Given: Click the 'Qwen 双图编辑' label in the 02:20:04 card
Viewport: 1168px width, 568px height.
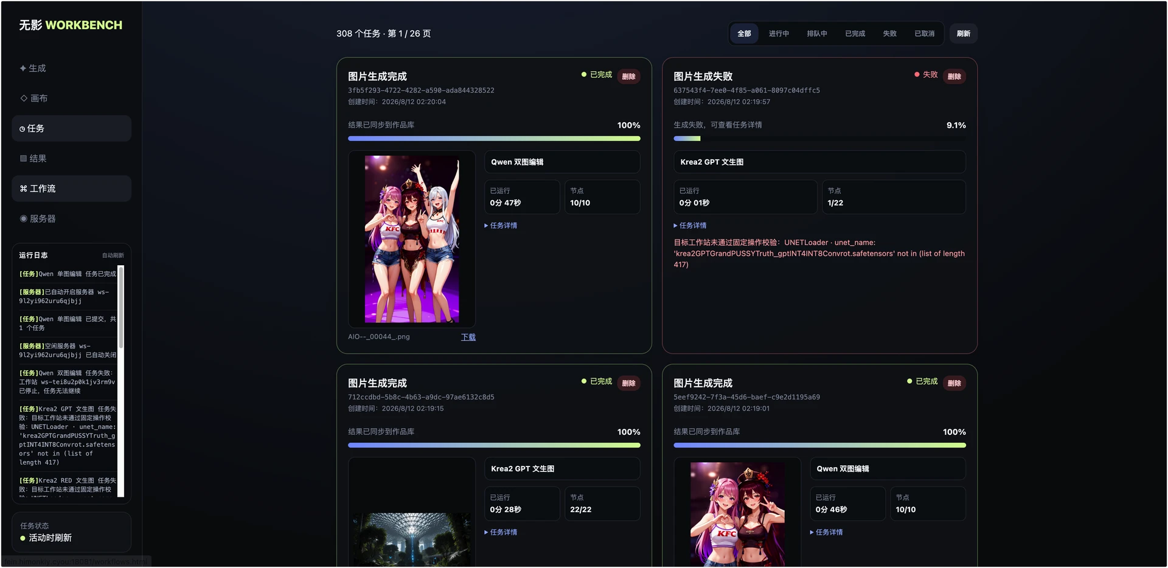Looking at the screenshot, I should [x=517, y=162].
